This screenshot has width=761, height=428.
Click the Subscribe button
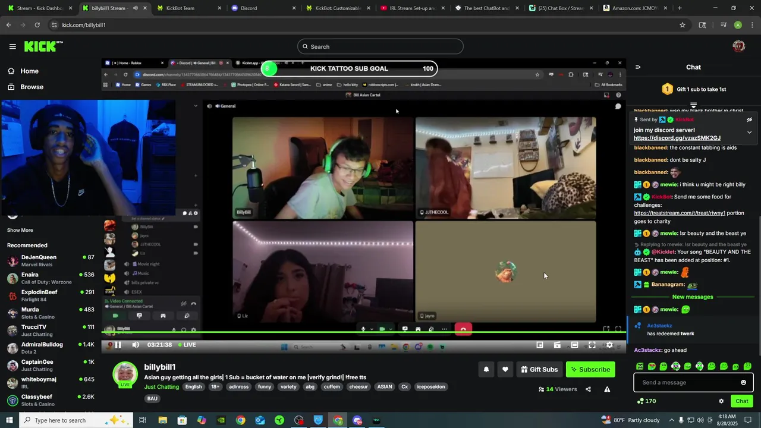tap(590, 369)
